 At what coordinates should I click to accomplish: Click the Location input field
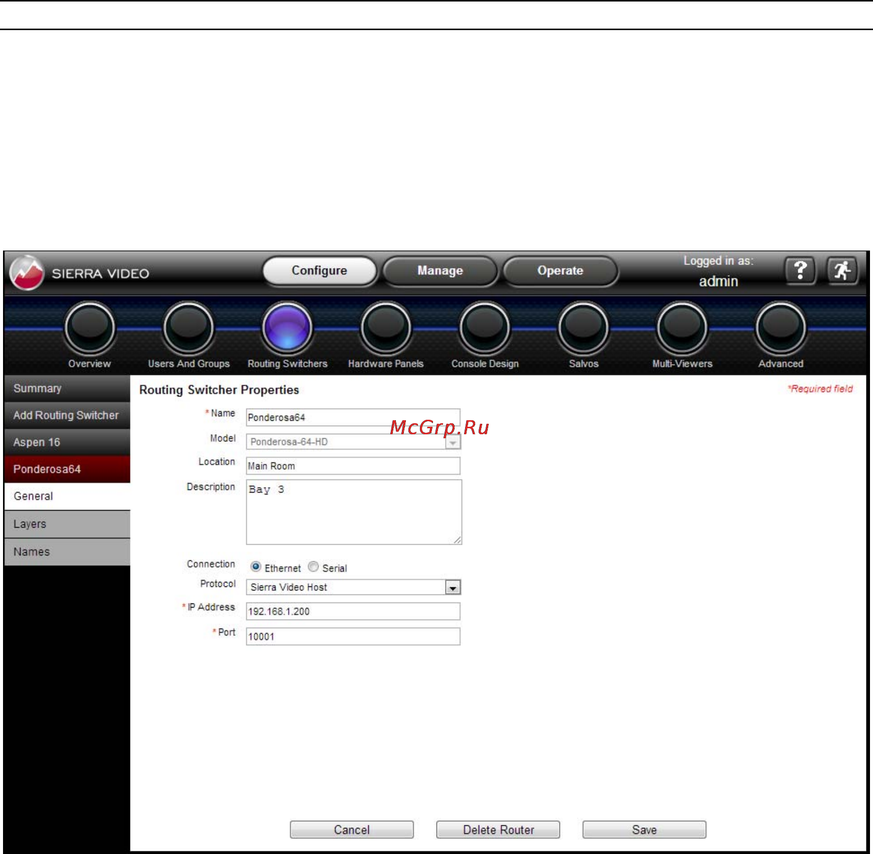[353, 466]
